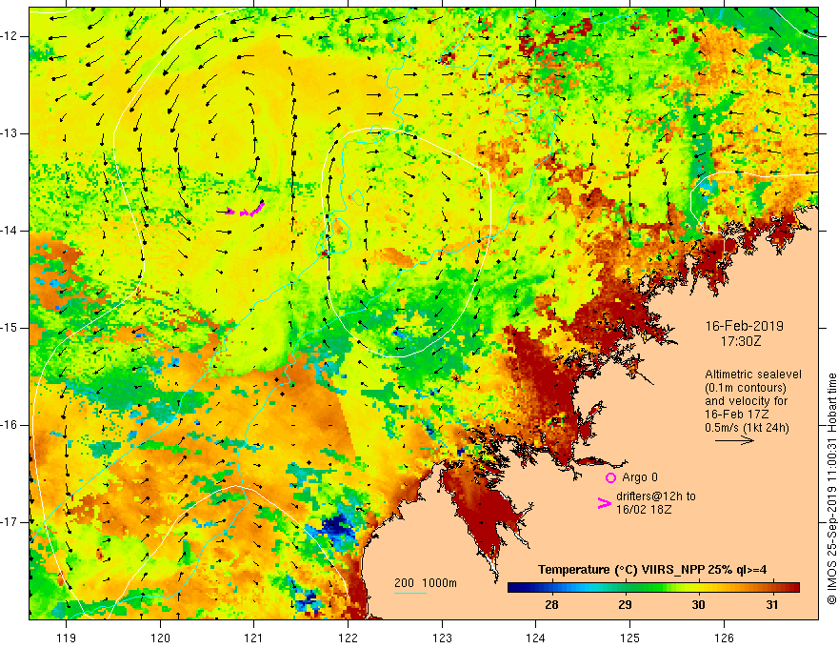The width and height of the screenshot is (838, 648).
Task: Click the longitude axis label '126'
Action: [724, 638]
